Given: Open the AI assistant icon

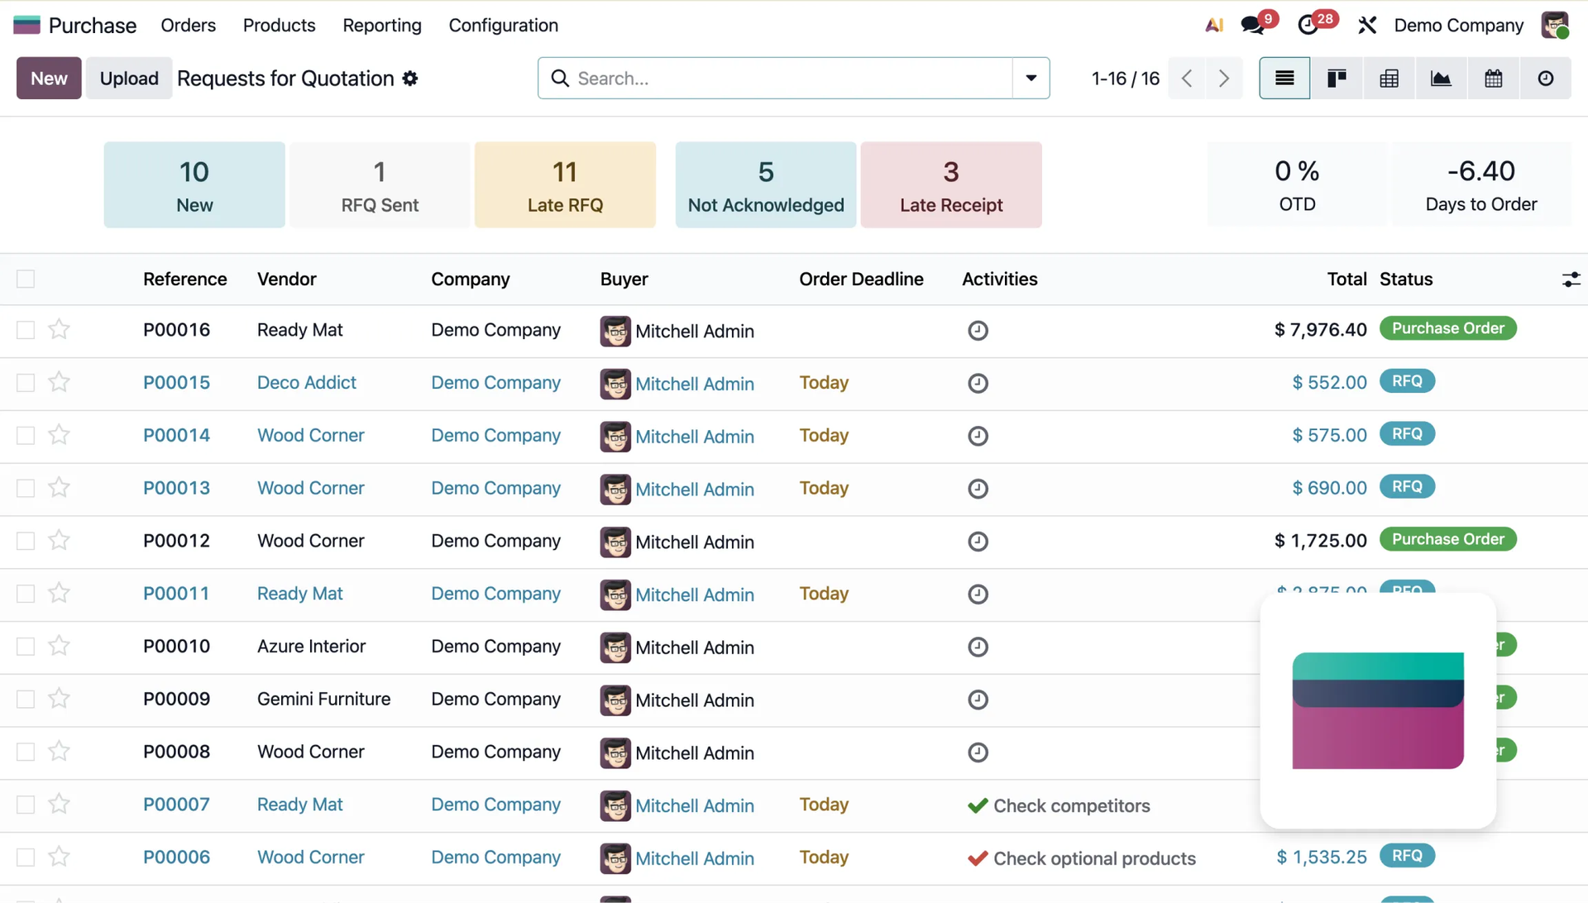Looking at the screenshot, I should point(1213,26).
